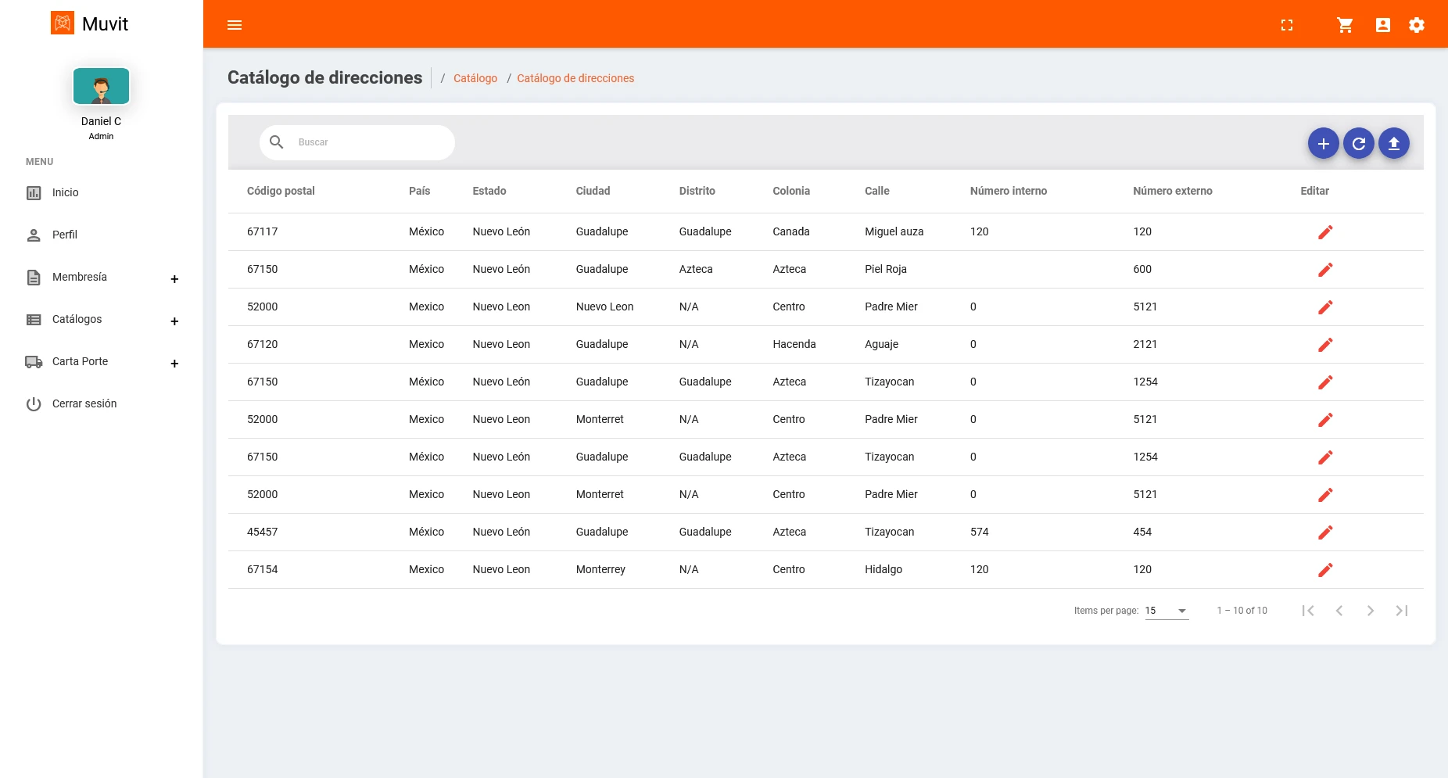Refresh the address list
The image size is (1448, 778).
tap(1359, 143)
